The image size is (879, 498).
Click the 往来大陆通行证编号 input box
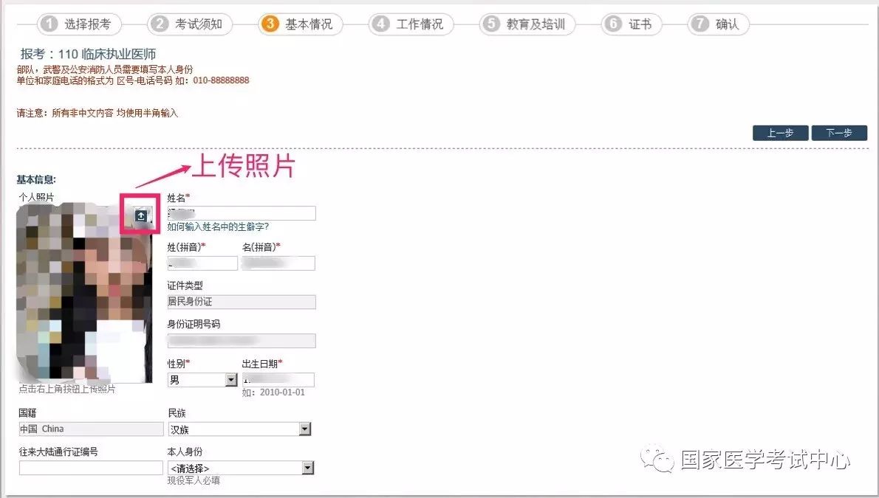point(90,467)
